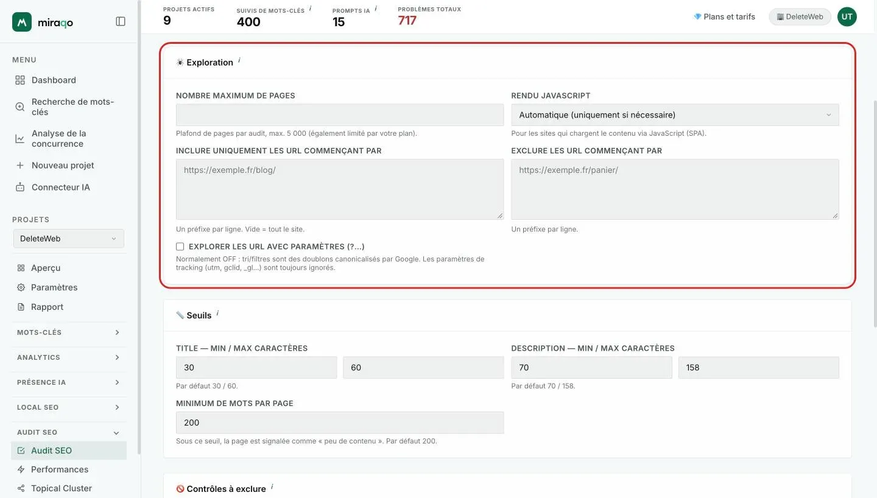
Task: Click the Minimum de mots par page field
Action: point(340,423)
